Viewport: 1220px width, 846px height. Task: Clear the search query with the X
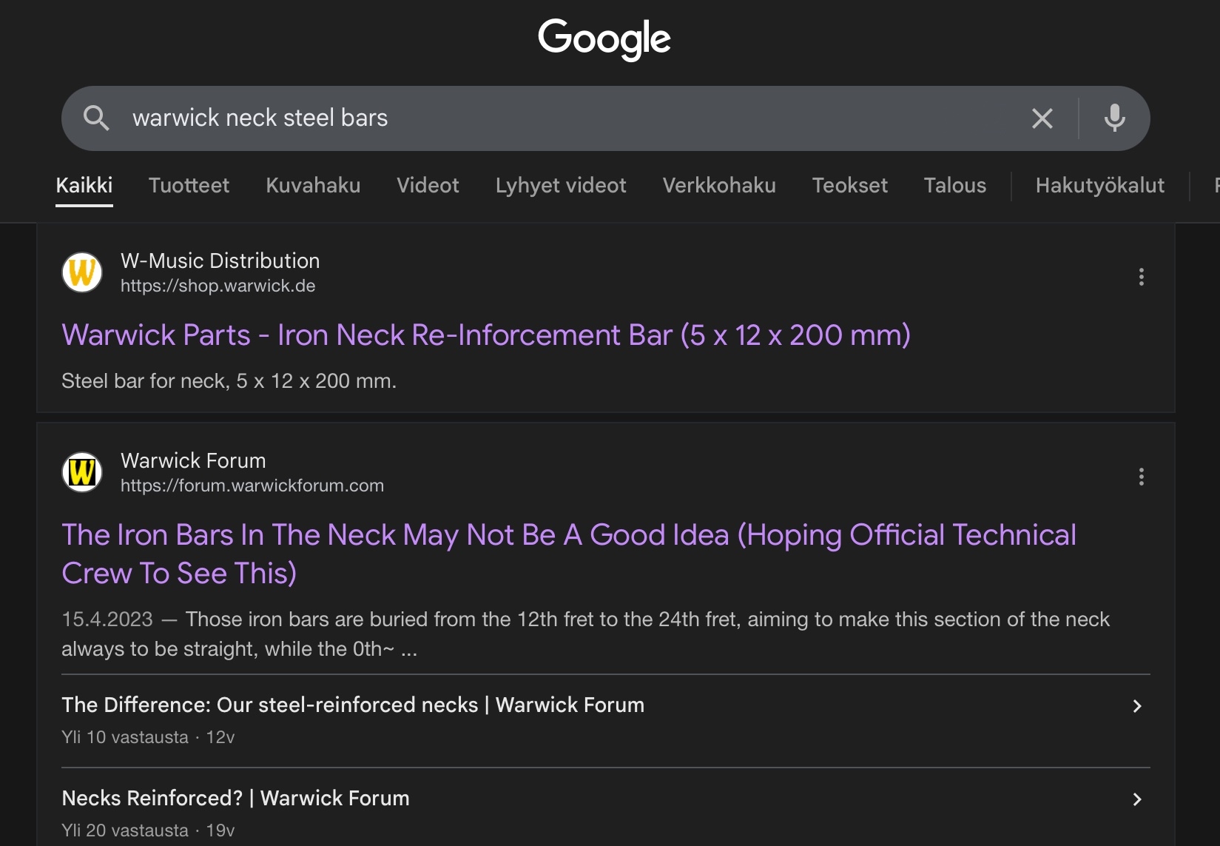pyautogui.click(x=1042, y=118)
